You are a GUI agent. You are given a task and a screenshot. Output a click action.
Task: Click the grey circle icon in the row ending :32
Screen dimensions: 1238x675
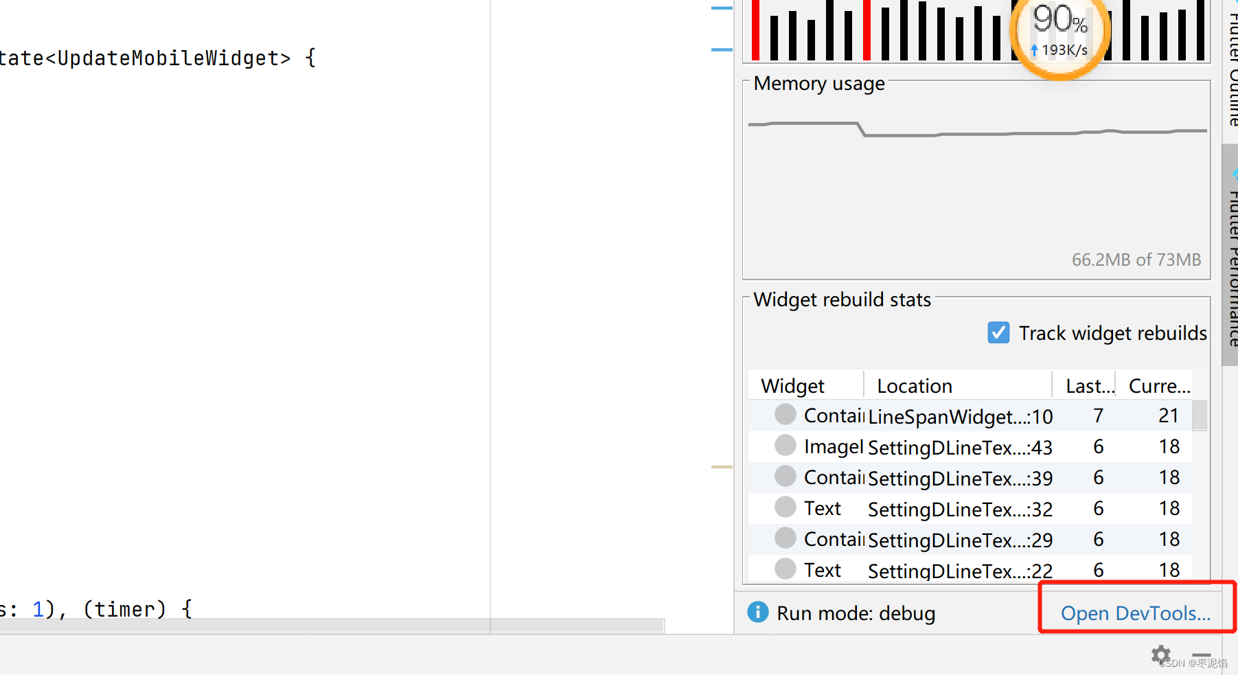coord(785,507)
